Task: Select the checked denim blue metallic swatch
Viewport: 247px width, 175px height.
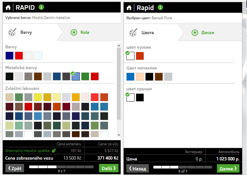Action: coord(76,76)
